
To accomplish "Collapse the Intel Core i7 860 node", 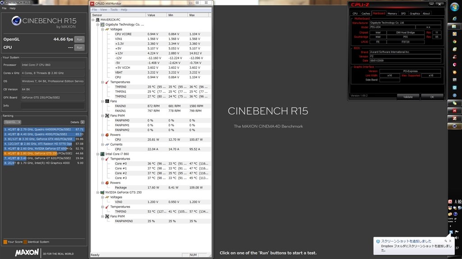I will click(x=97, y=154).
